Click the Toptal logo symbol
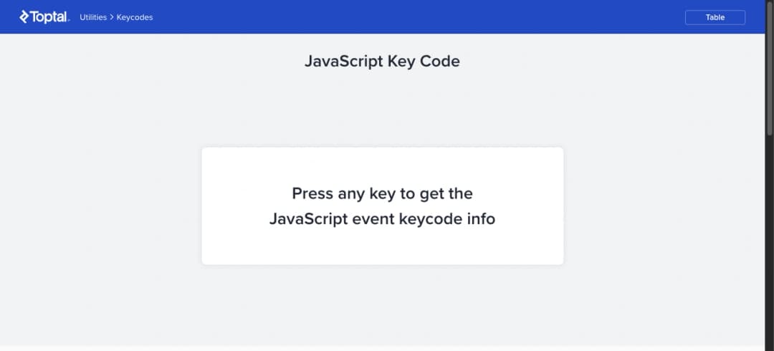 click(x=24, y=16)
